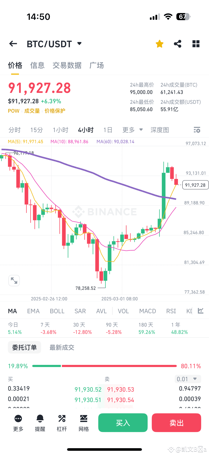
Task: Switch to the 最新成交 tab
Action: tap(62, 347)
